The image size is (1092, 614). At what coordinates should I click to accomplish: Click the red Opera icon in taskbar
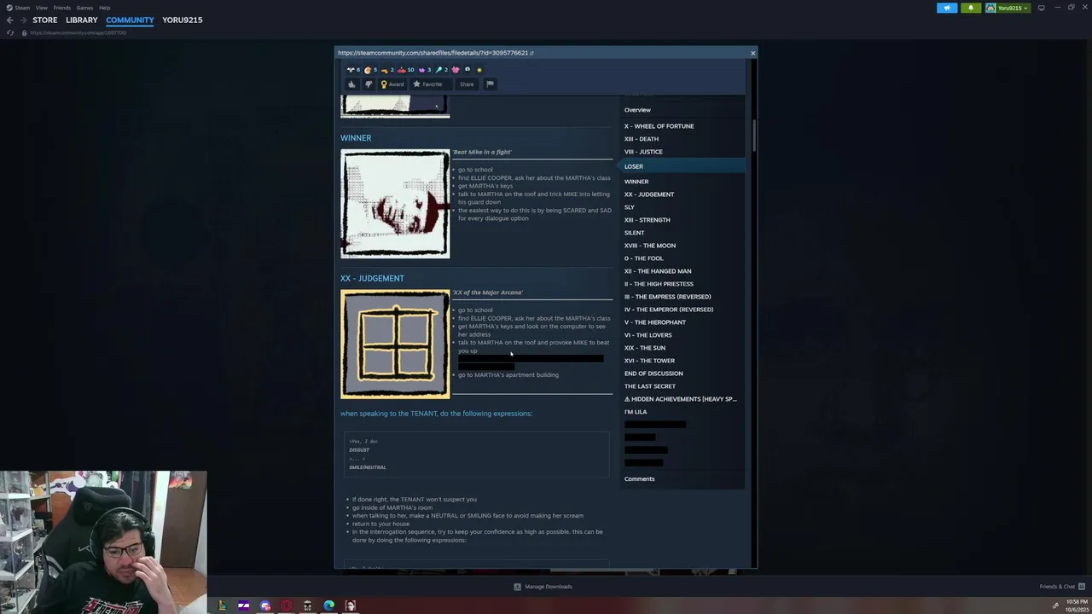(x=286, y=605)
